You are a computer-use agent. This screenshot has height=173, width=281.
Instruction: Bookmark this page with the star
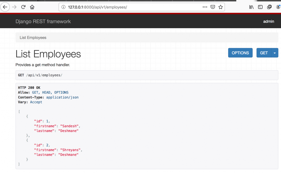pos(221,7)
